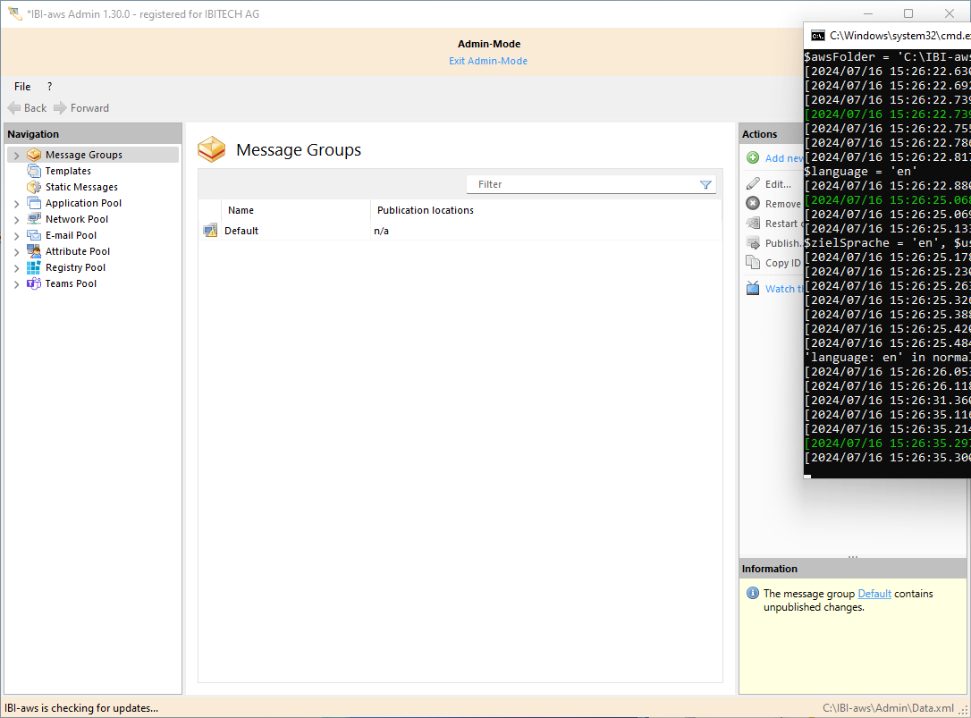Click the Default link in Information panel

874,594
